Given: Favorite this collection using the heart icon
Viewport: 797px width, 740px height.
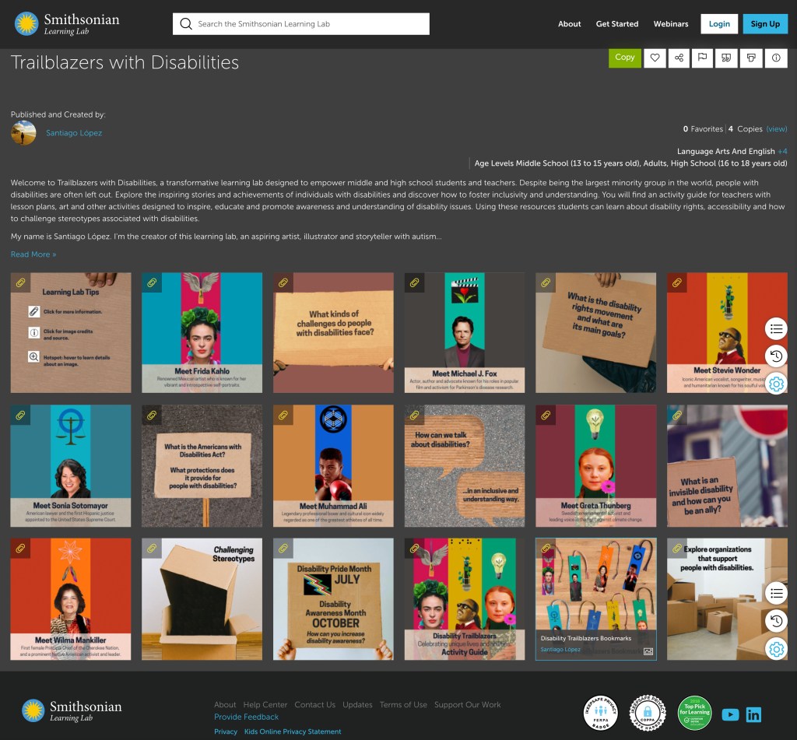Looking at the screenshot, I should 655,58.
